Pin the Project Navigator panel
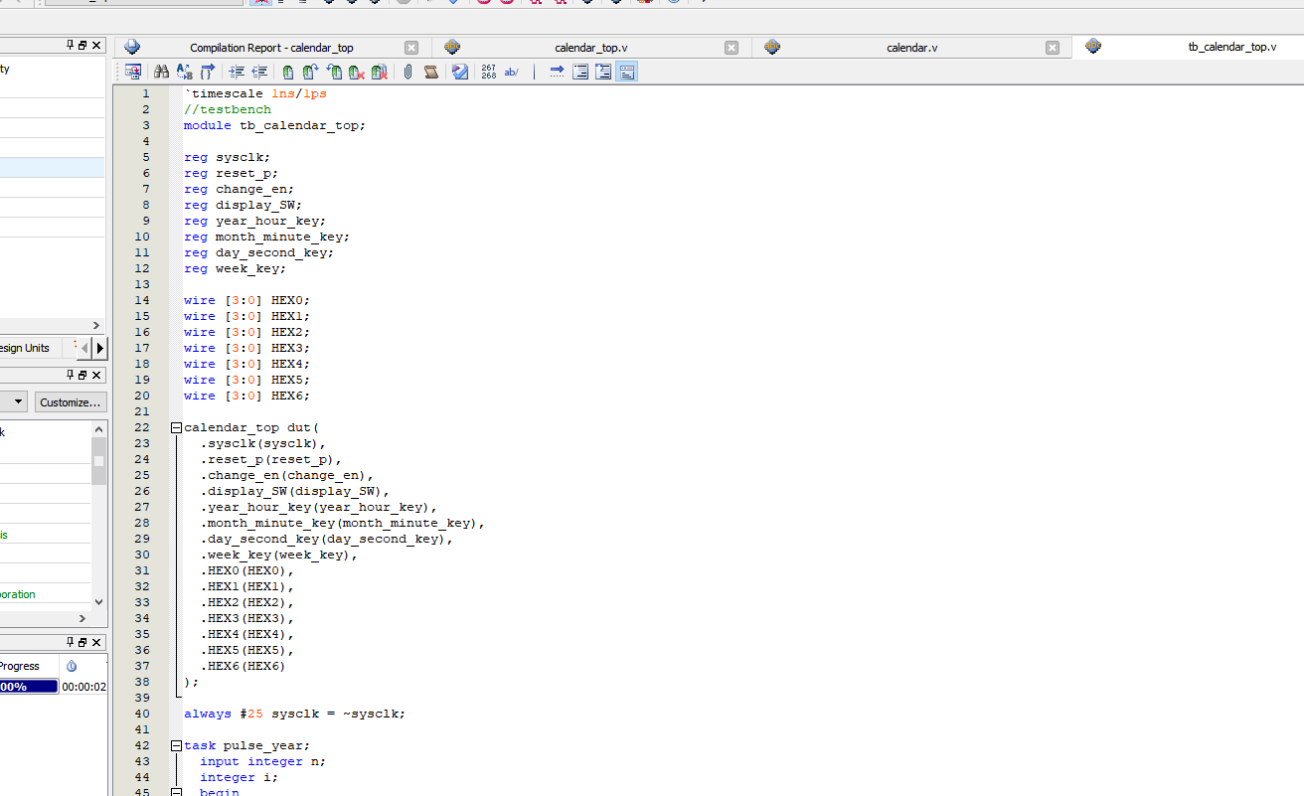 [70, 45]
